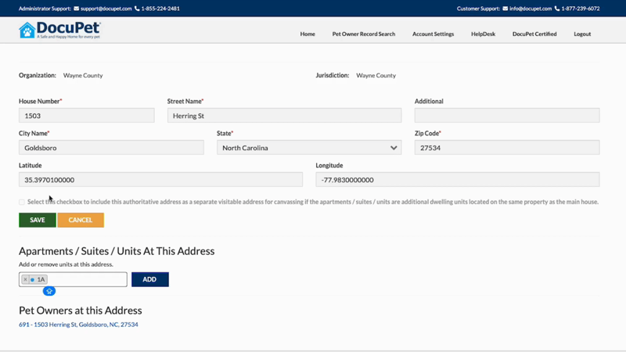
Task: Click phone number 1-877-239-6072
Action: (x=581, y=9)
